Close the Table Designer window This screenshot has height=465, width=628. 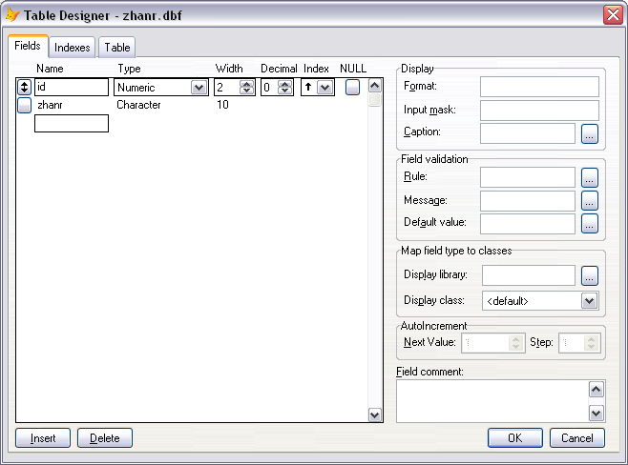[x=613, y=15]
